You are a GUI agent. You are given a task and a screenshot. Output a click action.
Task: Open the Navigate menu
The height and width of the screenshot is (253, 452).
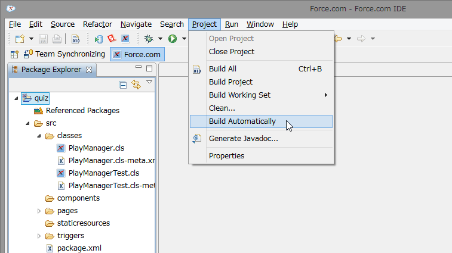click(x=136, y=24)
